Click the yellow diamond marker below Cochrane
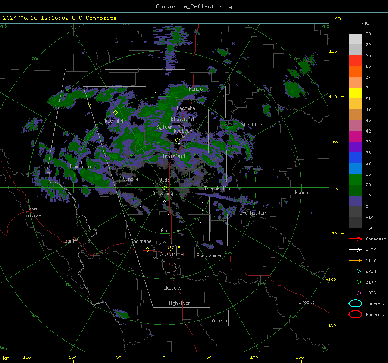 click(x=147, y=249)
